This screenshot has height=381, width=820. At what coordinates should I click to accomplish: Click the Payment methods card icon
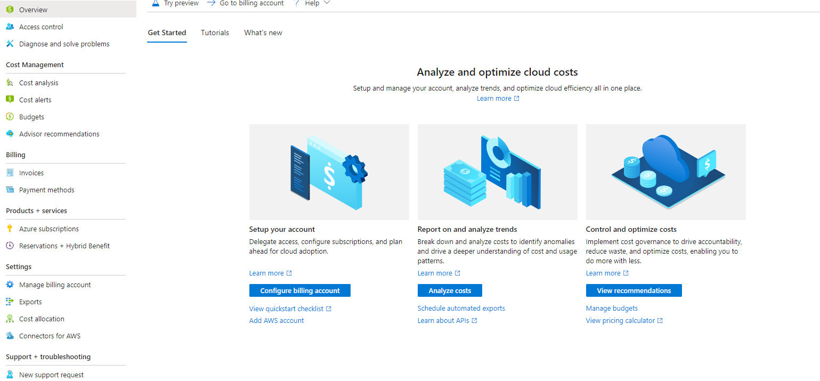[10, 190]
